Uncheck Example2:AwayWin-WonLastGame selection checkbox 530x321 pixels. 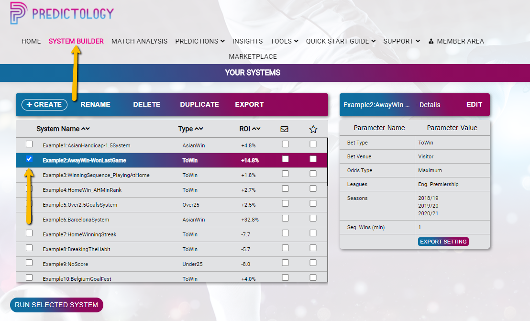[29, 159]
